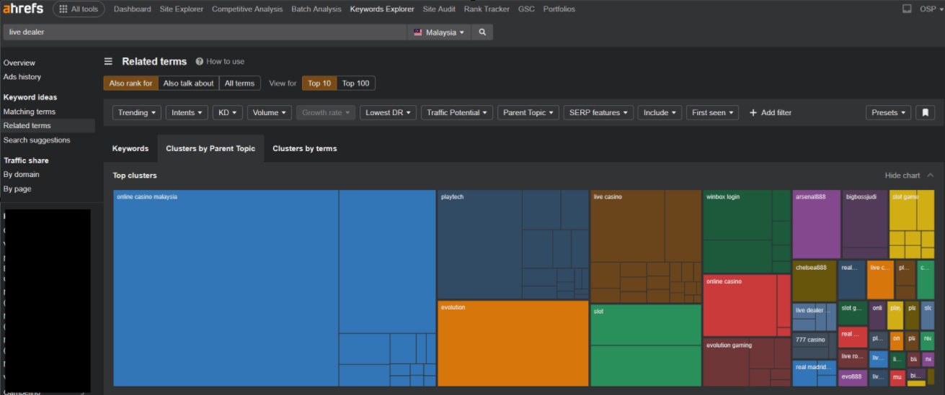Image resolution: width=945 pixels, height=395 pixels.
Task: Open Matching terms in sidebar
Action: point(30,112)
